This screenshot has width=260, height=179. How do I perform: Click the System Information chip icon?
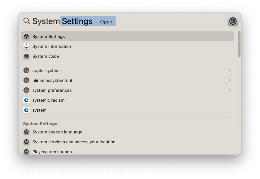(26, 47)
